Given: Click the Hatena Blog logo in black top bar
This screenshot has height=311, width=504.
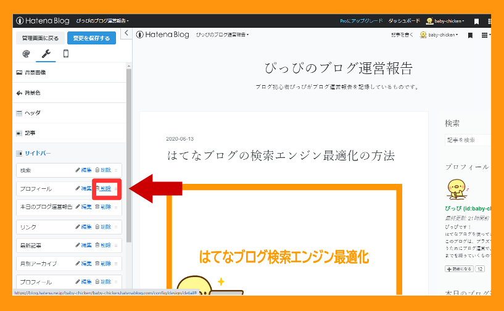Looking at the screenshot, I should pos(43,21).
